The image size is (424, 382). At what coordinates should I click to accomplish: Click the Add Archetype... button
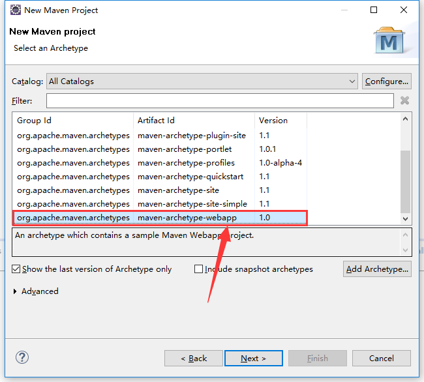point(377,269)
